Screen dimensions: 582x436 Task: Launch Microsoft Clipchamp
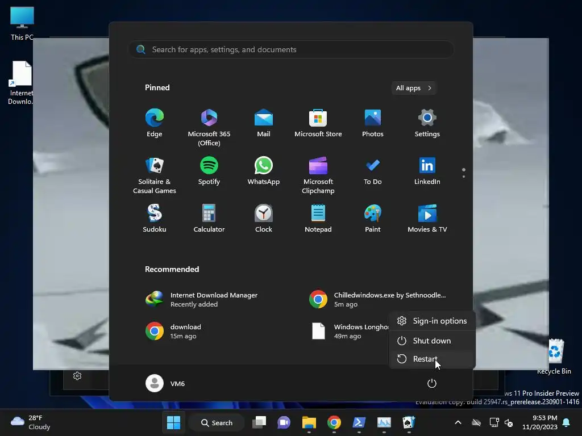pos(318,175)
